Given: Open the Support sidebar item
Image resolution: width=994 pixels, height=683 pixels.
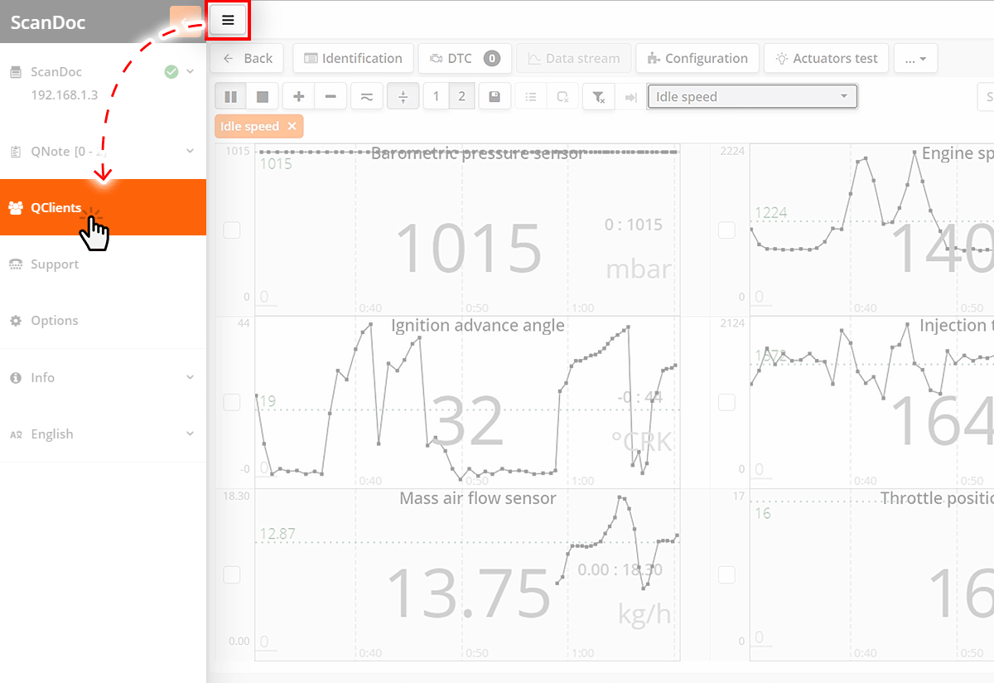Looking at the screenshot, I should [55, 264].
